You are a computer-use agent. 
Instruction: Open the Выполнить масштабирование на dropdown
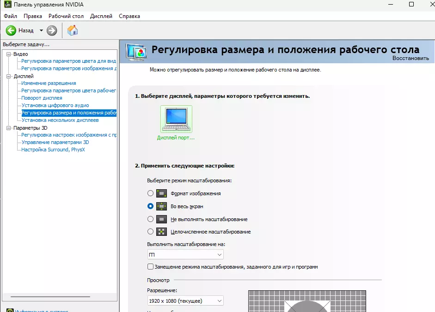click(185, 254)
